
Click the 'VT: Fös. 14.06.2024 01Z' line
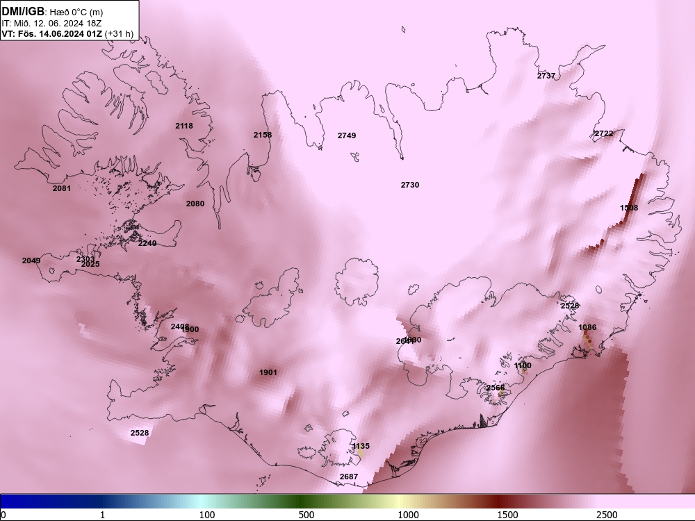(52, 33)
